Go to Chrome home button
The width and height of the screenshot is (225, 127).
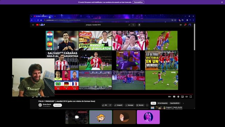(41, 20)
